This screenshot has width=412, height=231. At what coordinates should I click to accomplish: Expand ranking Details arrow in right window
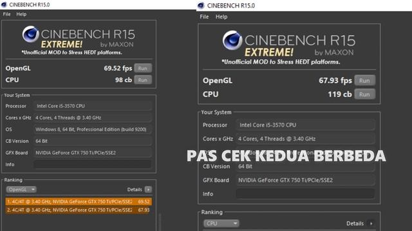coord(371,223)
